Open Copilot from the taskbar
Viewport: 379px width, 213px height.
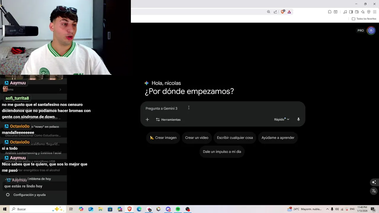point(81,209)
